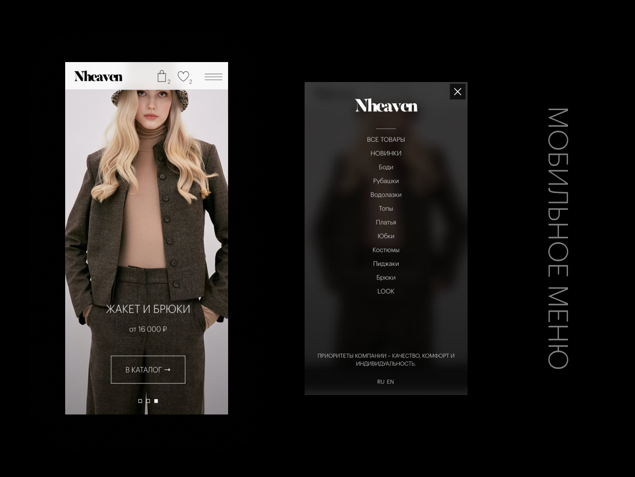635x477 pixels.
Task: Select Пиджаки from the category list
Action: click(386, 264)
